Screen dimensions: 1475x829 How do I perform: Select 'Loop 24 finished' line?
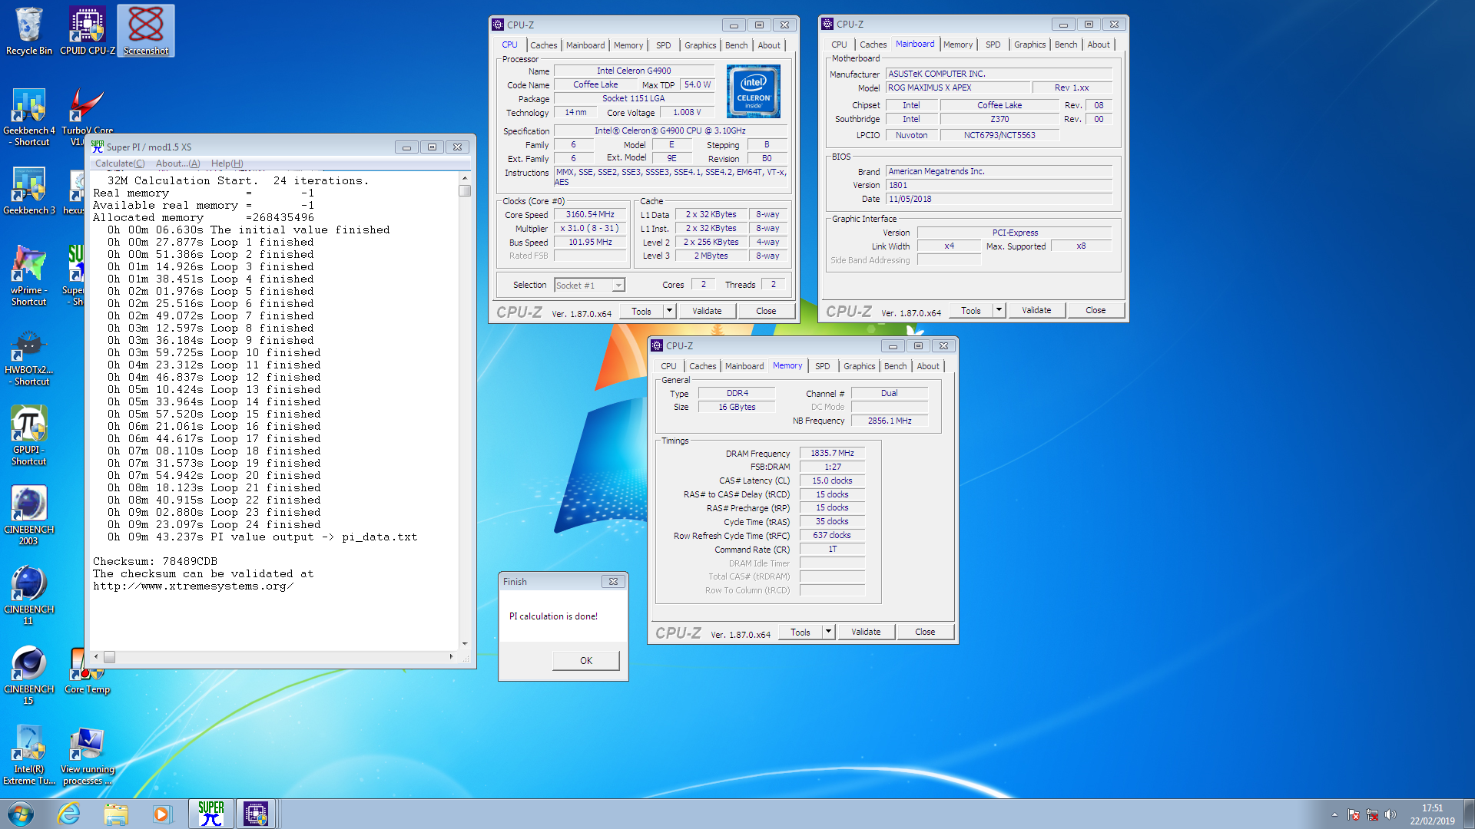click(214, 525)
